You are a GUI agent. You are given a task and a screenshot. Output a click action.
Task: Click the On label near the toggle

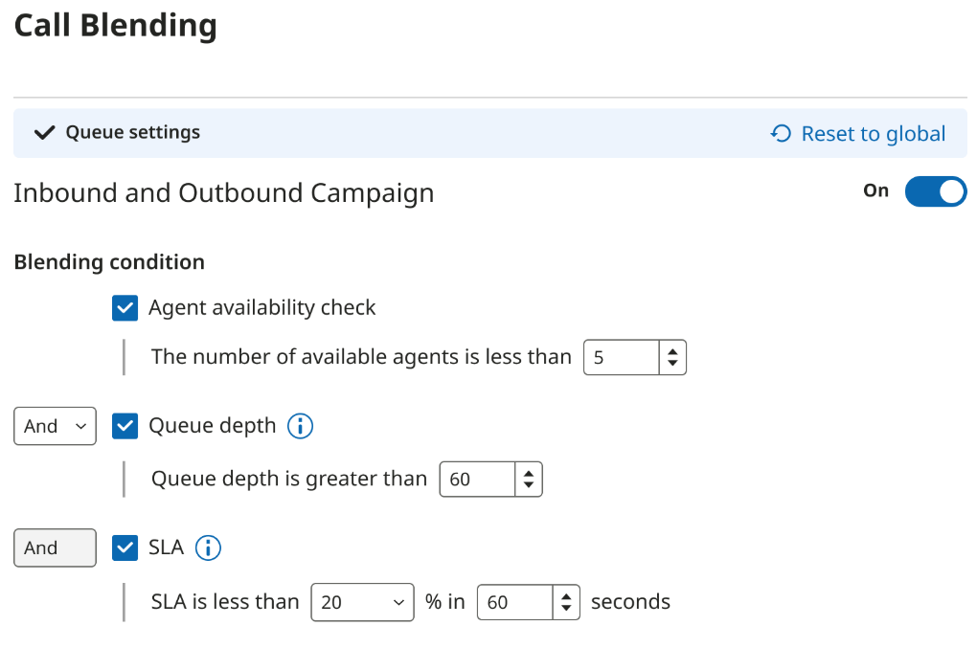coord(875,190)
